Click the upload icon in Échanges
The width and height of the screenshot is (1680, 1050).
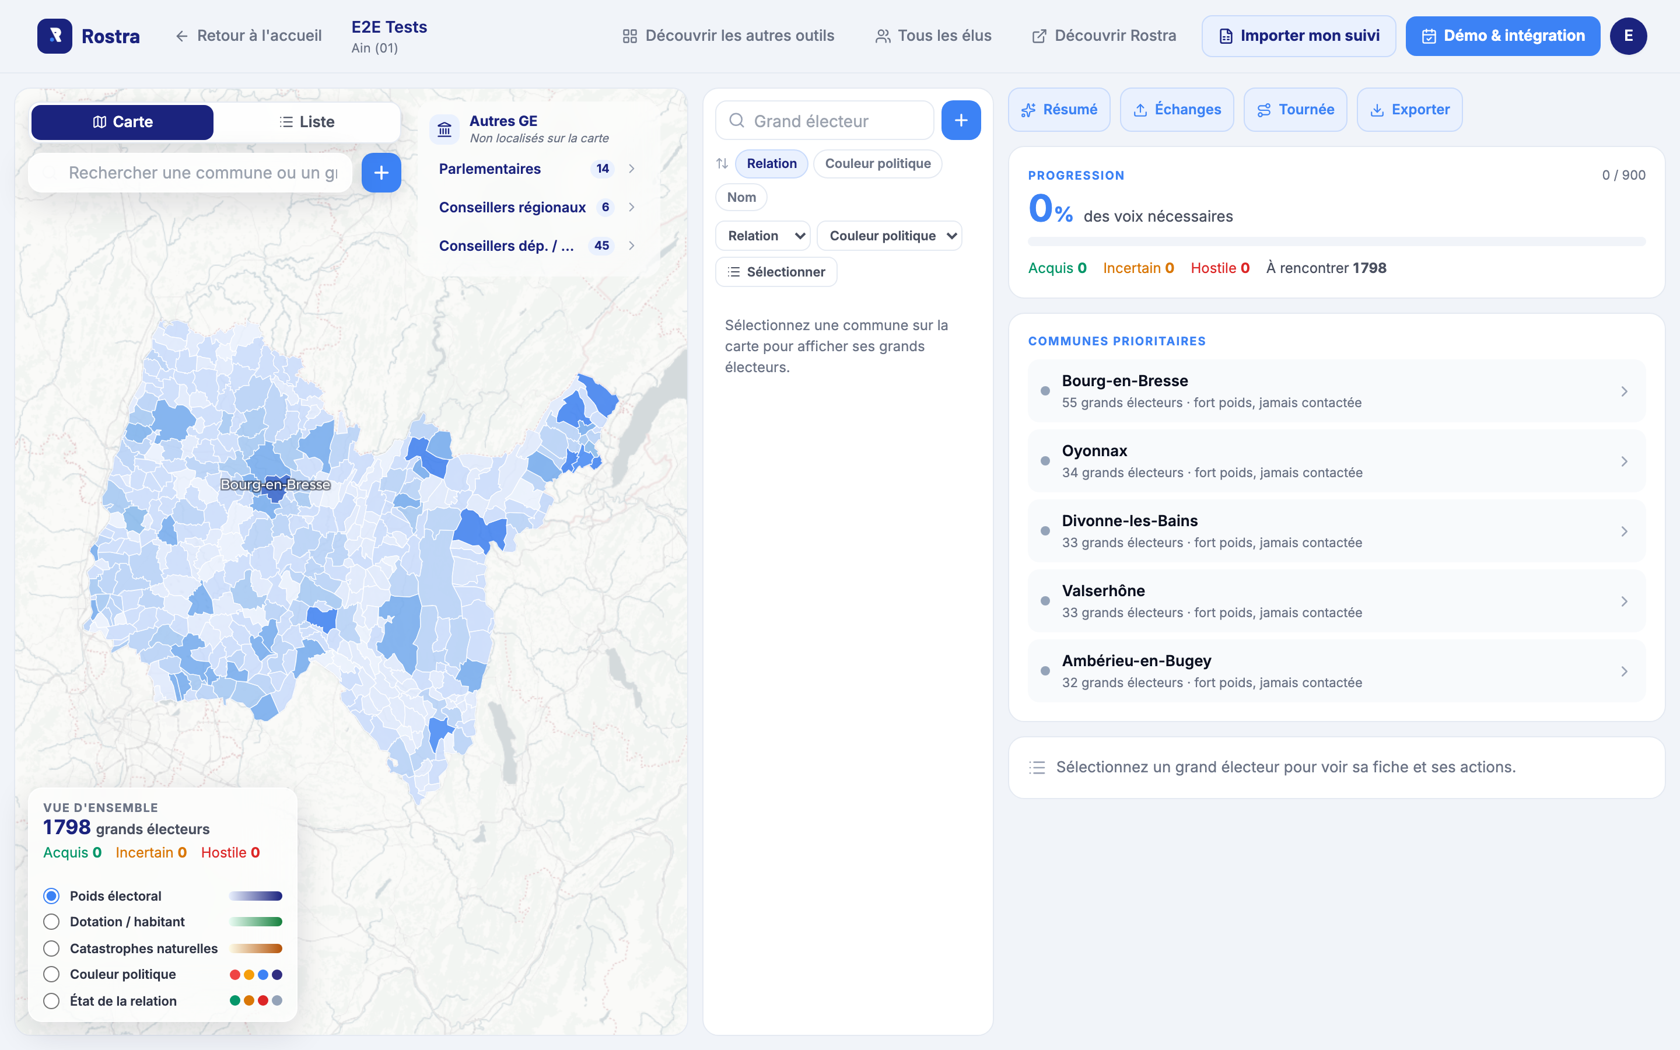pyautogui.click(x=1140, y=110)
